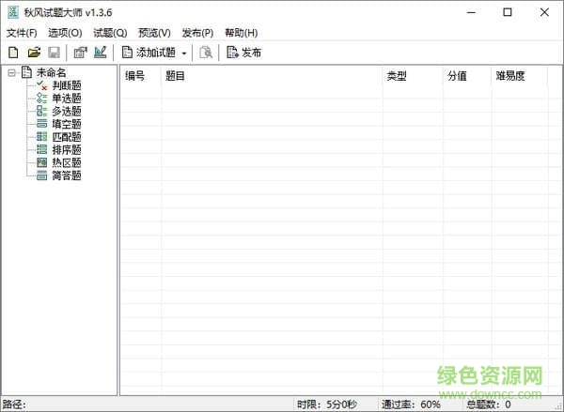Open the 选项(O) menu
The width and height of the screenshot is (564, 412).
(65, 33)
